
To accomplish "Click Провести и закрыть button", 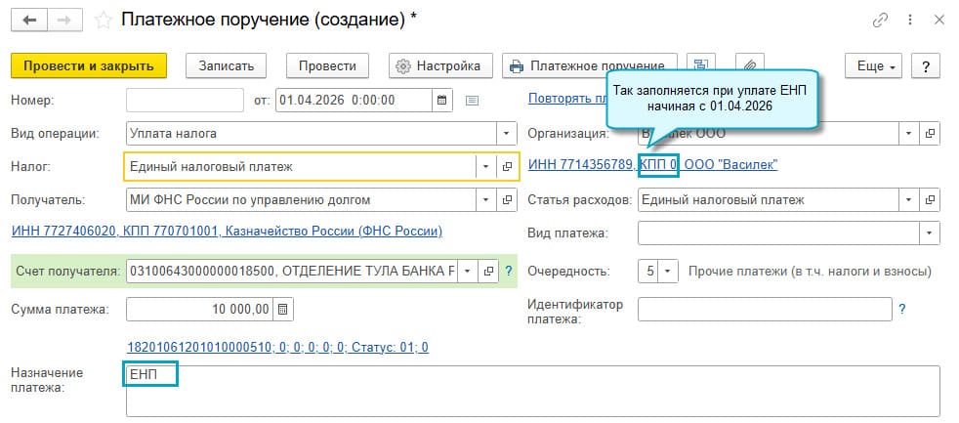I will point(89,65).
